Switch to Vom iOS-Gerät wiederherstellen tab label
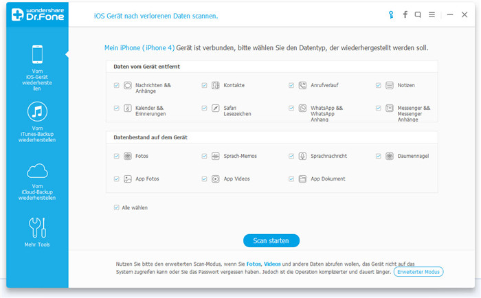The width and height of the screenshot is (481, 298). pyautogui.click(x=37, y=80)
